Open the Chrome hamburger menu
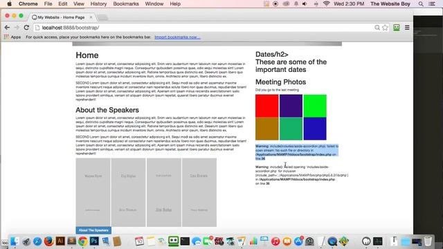The image size is (443, 249). coord(407,28)
